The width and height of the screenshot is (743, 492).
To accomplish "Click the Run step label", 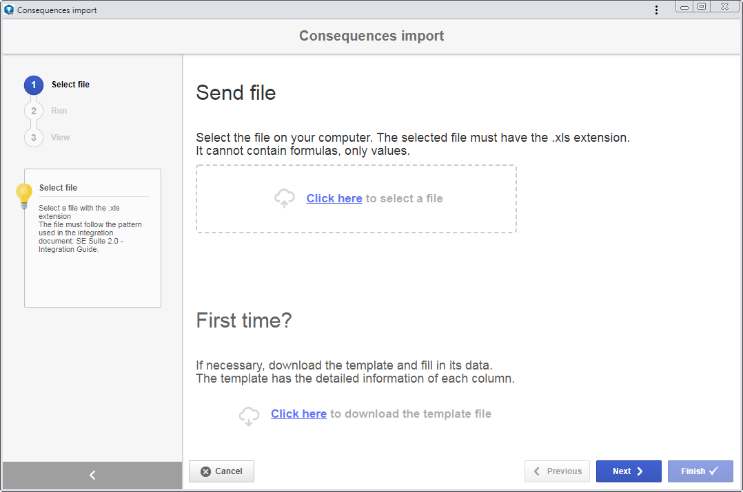I will pos(59,111).
